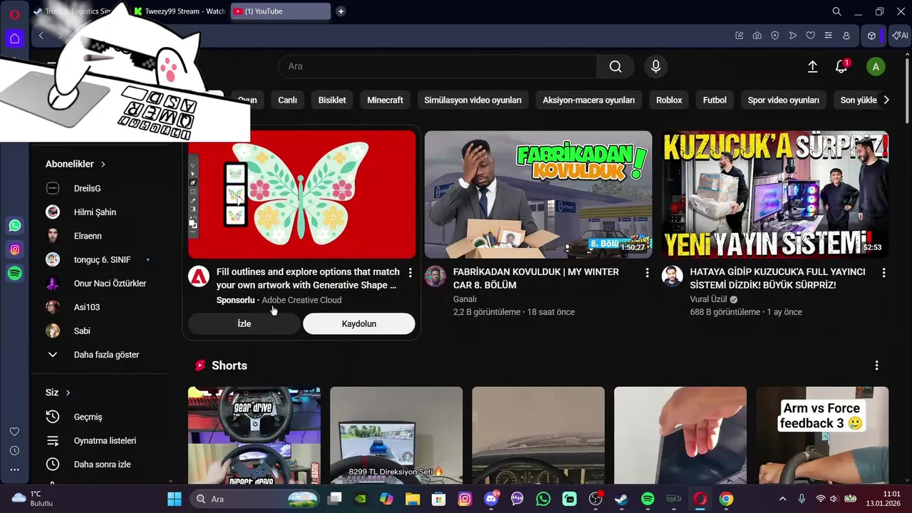This screenshot has height=513, width=912.
Task: Open WhatsApp in Opera sidebar
Action: click(15, 226)
